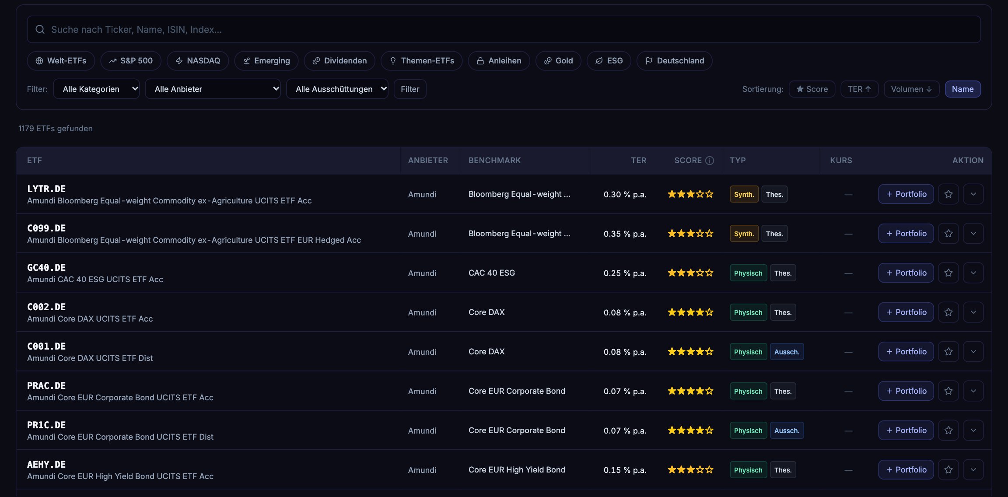
Task: Open row details chevron for PR1C.DE
Action: point(973,430)
